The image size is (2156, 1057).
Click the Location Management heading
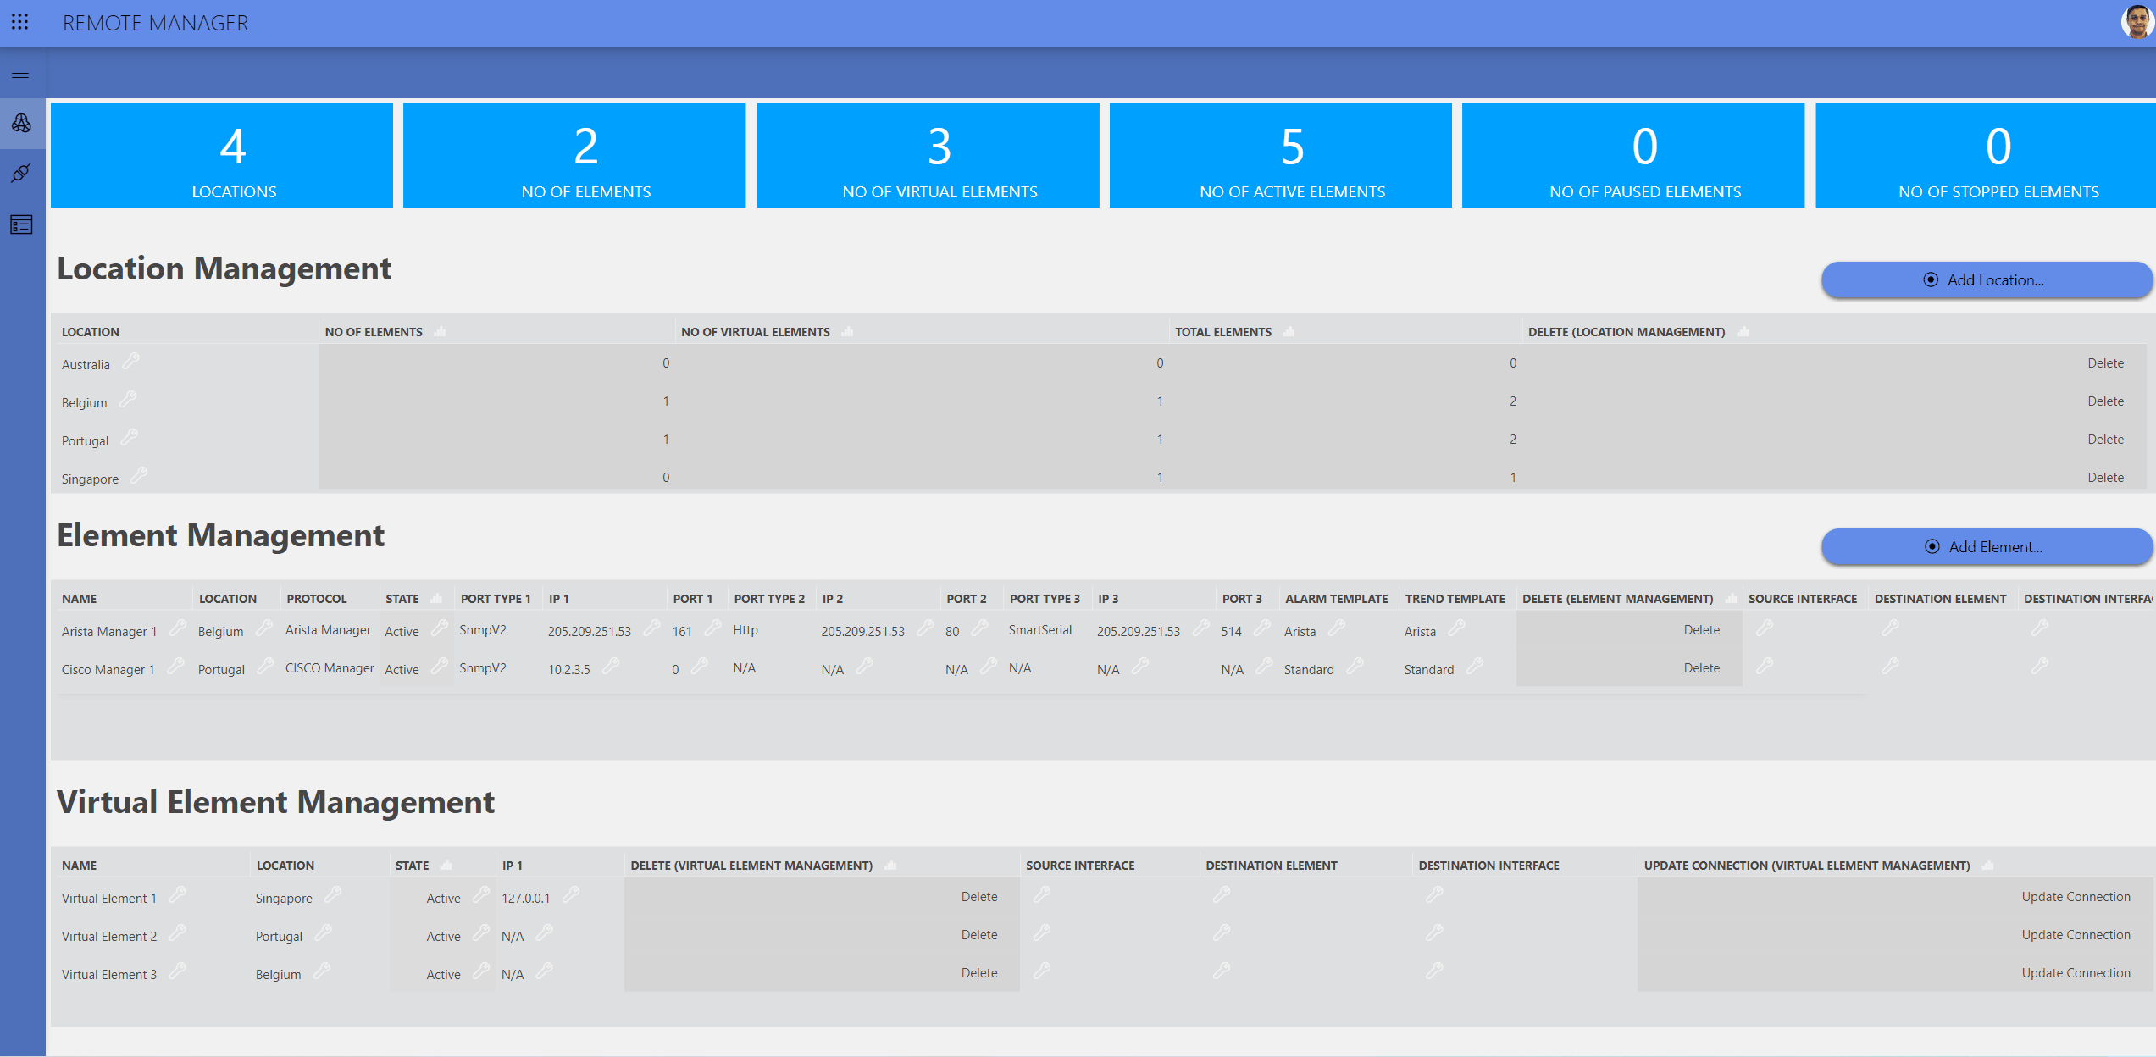[x=224, y=268]
